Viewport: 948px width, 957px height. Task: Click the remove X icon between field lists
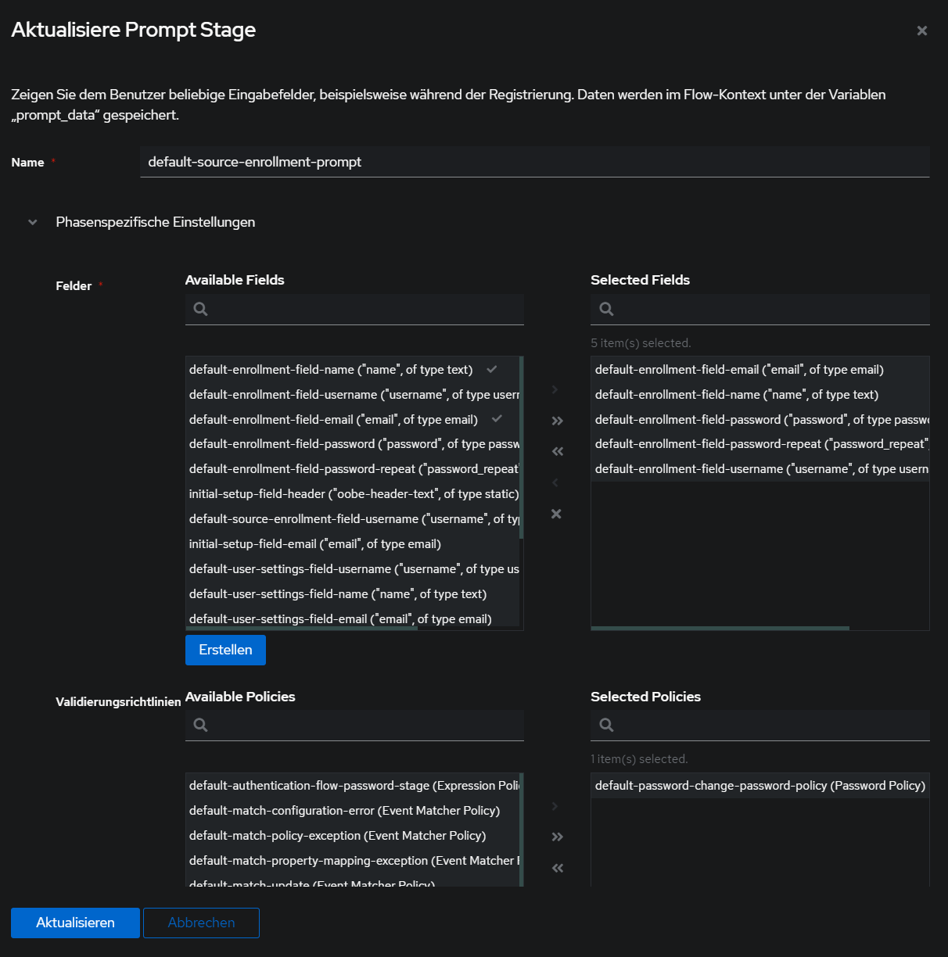(x=556, y=514)
